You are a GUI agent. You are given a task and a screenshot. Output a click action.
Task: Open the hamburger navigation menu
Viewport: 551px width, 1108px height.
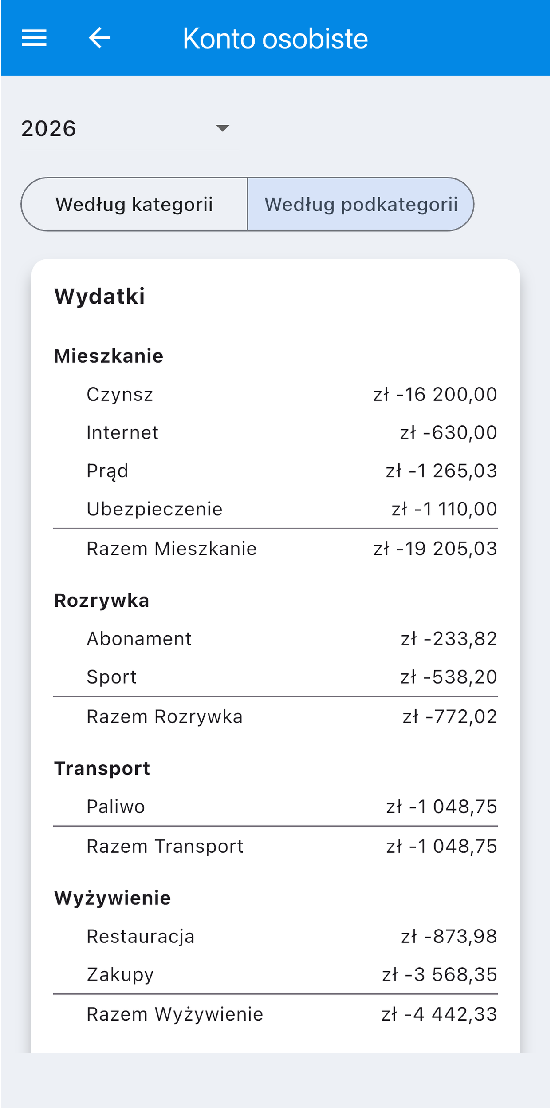point(34,38)
